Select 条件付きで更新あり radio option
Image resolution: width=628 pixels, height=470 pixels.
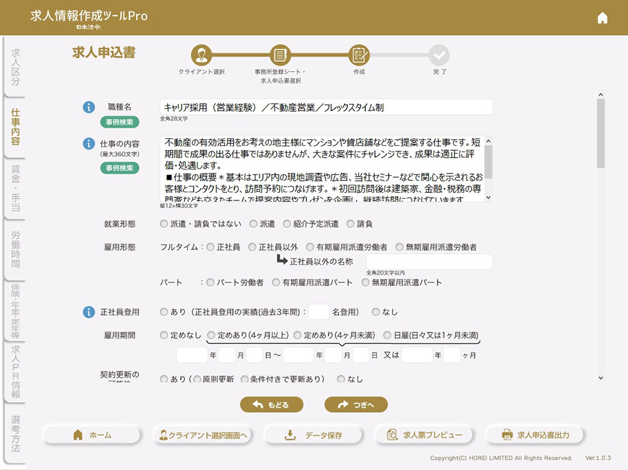[244, 379]
